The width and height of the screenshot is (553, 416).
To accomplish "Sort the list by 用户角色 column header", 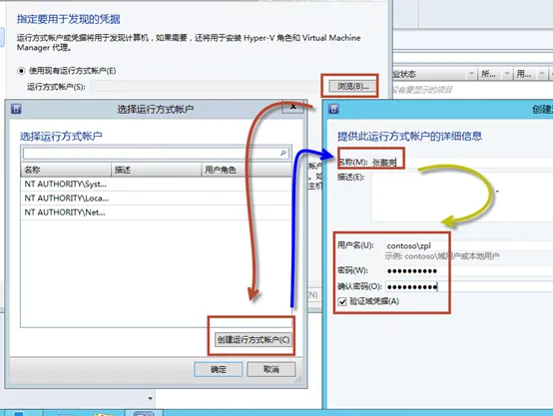I will (247, 170).
